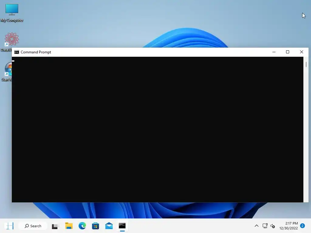Maximize the Command Prompt window
This screenshot has width=311, height=233.
(288, 52)
